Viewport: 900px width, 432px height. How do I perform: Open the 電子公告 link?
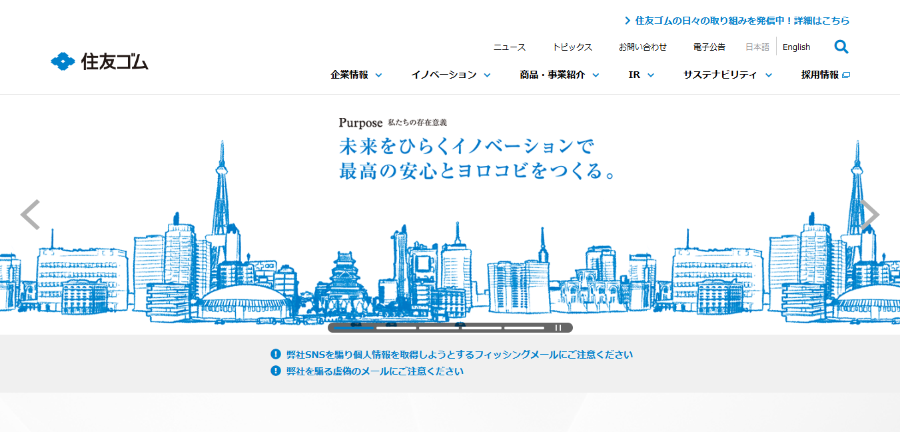tap(709, 47)
